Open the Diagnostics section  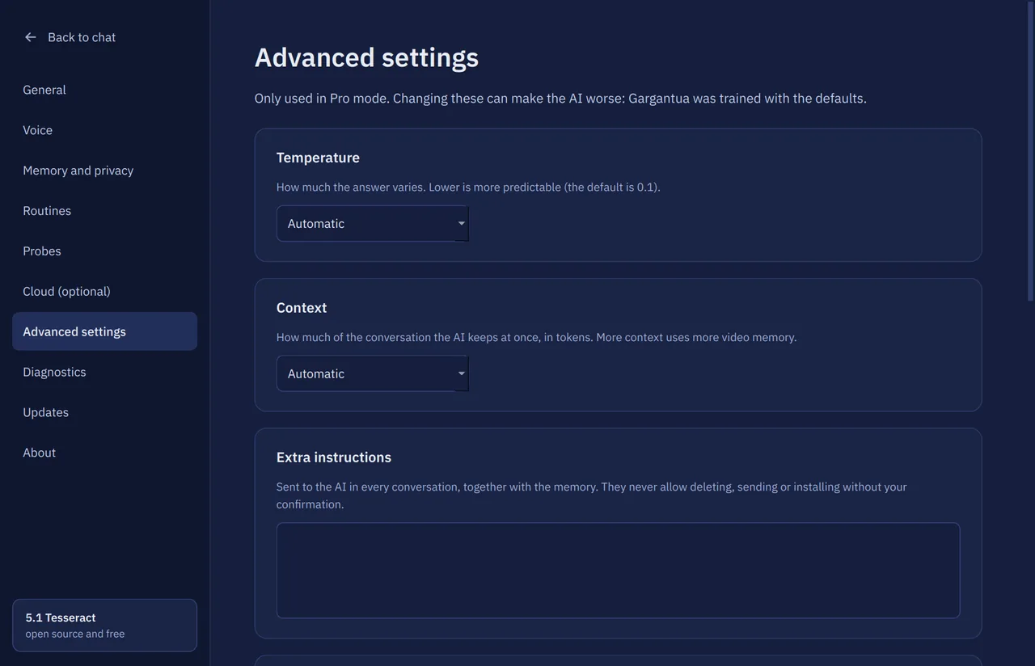tap(104, 372)
